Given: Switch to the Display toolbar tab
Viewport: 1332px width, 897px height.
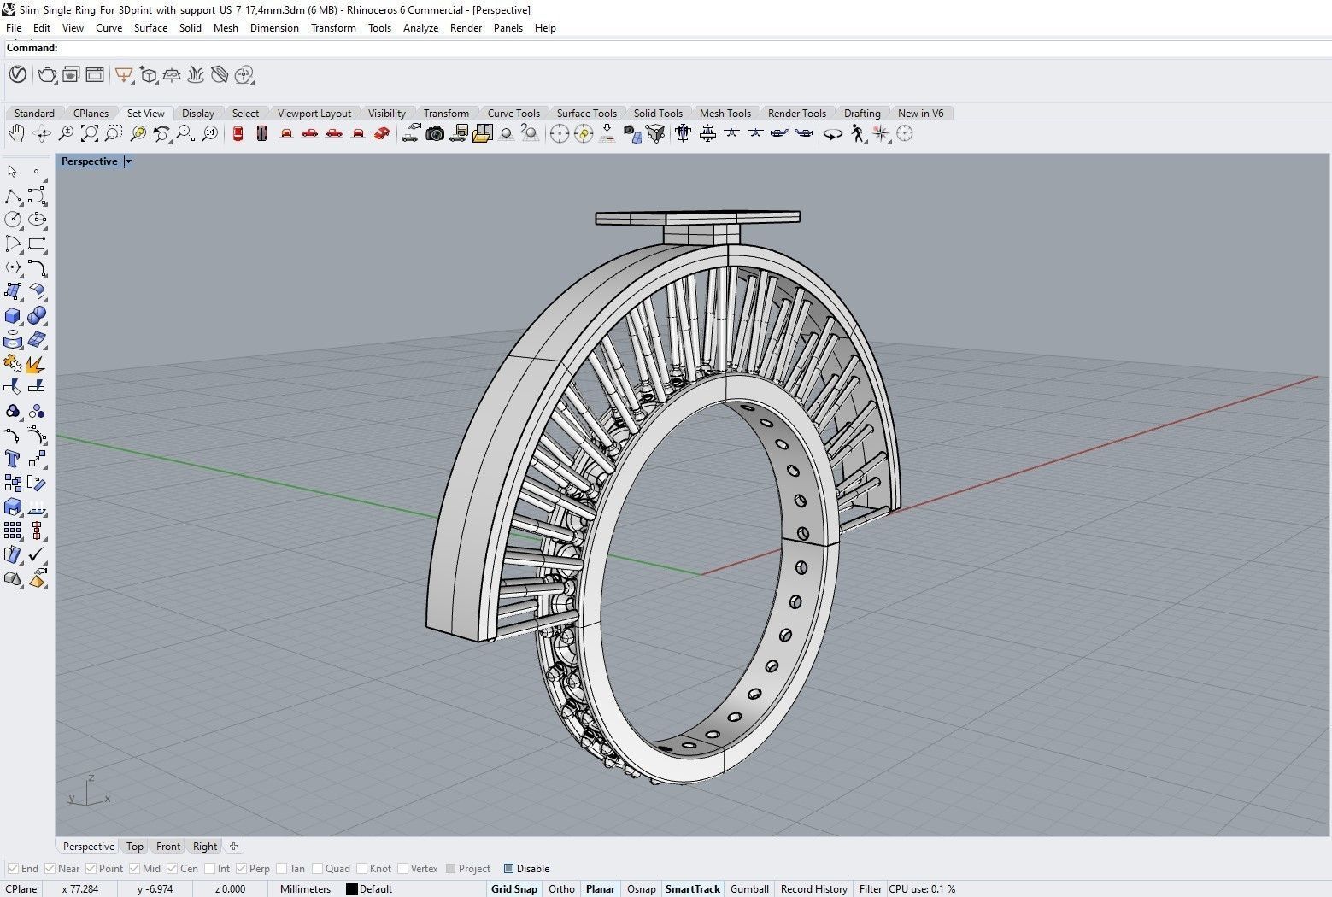Looking at the screenshot, I should click(198, 114).
